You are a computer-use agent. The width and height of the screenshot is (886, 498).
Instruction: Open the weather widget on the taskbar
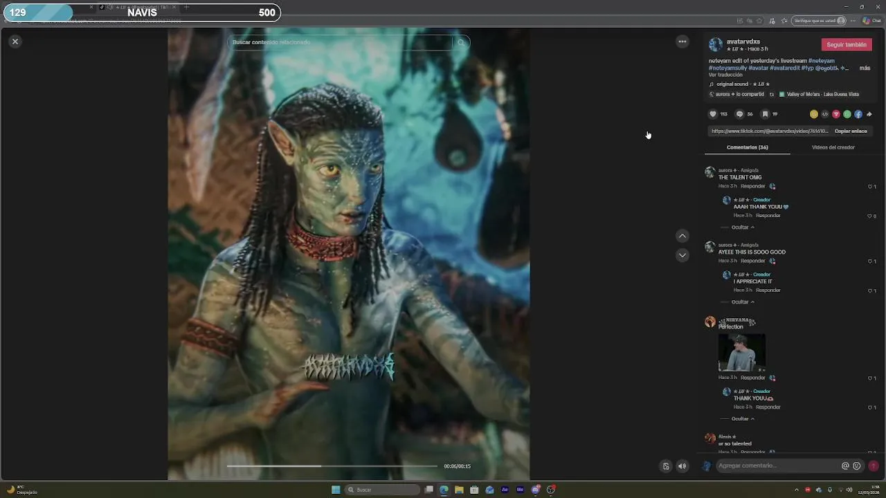22,490
